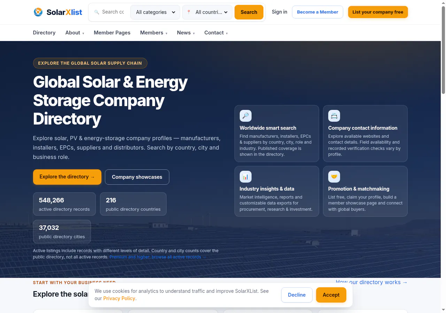446x313 pixels.
Task: Click Become a Member button
Action: tap(317, 12)
